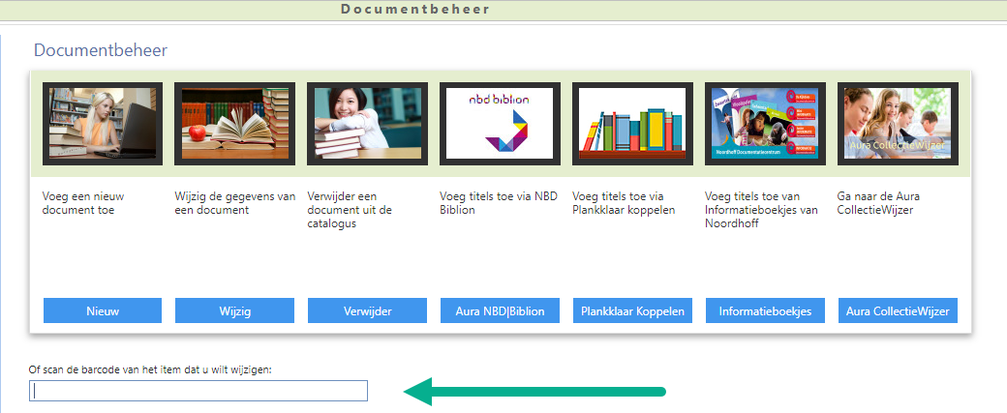Click the 'Voeg een nieuw document toe' description

pos(83,202)
